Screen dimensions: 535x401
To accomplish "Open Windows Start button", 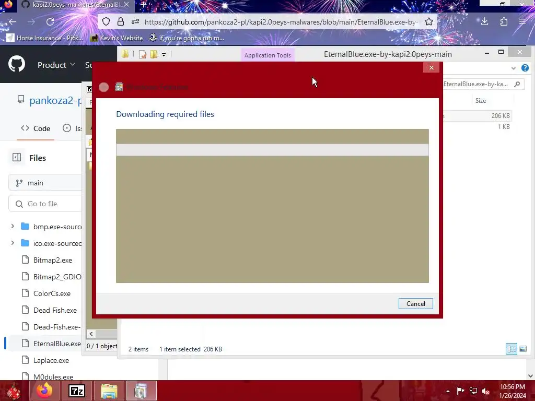I will pos(14,391).
